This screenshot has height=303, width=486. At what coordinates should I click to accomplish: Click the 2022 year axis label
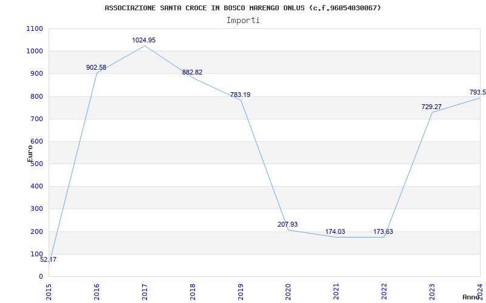click(x=385, y=292)
